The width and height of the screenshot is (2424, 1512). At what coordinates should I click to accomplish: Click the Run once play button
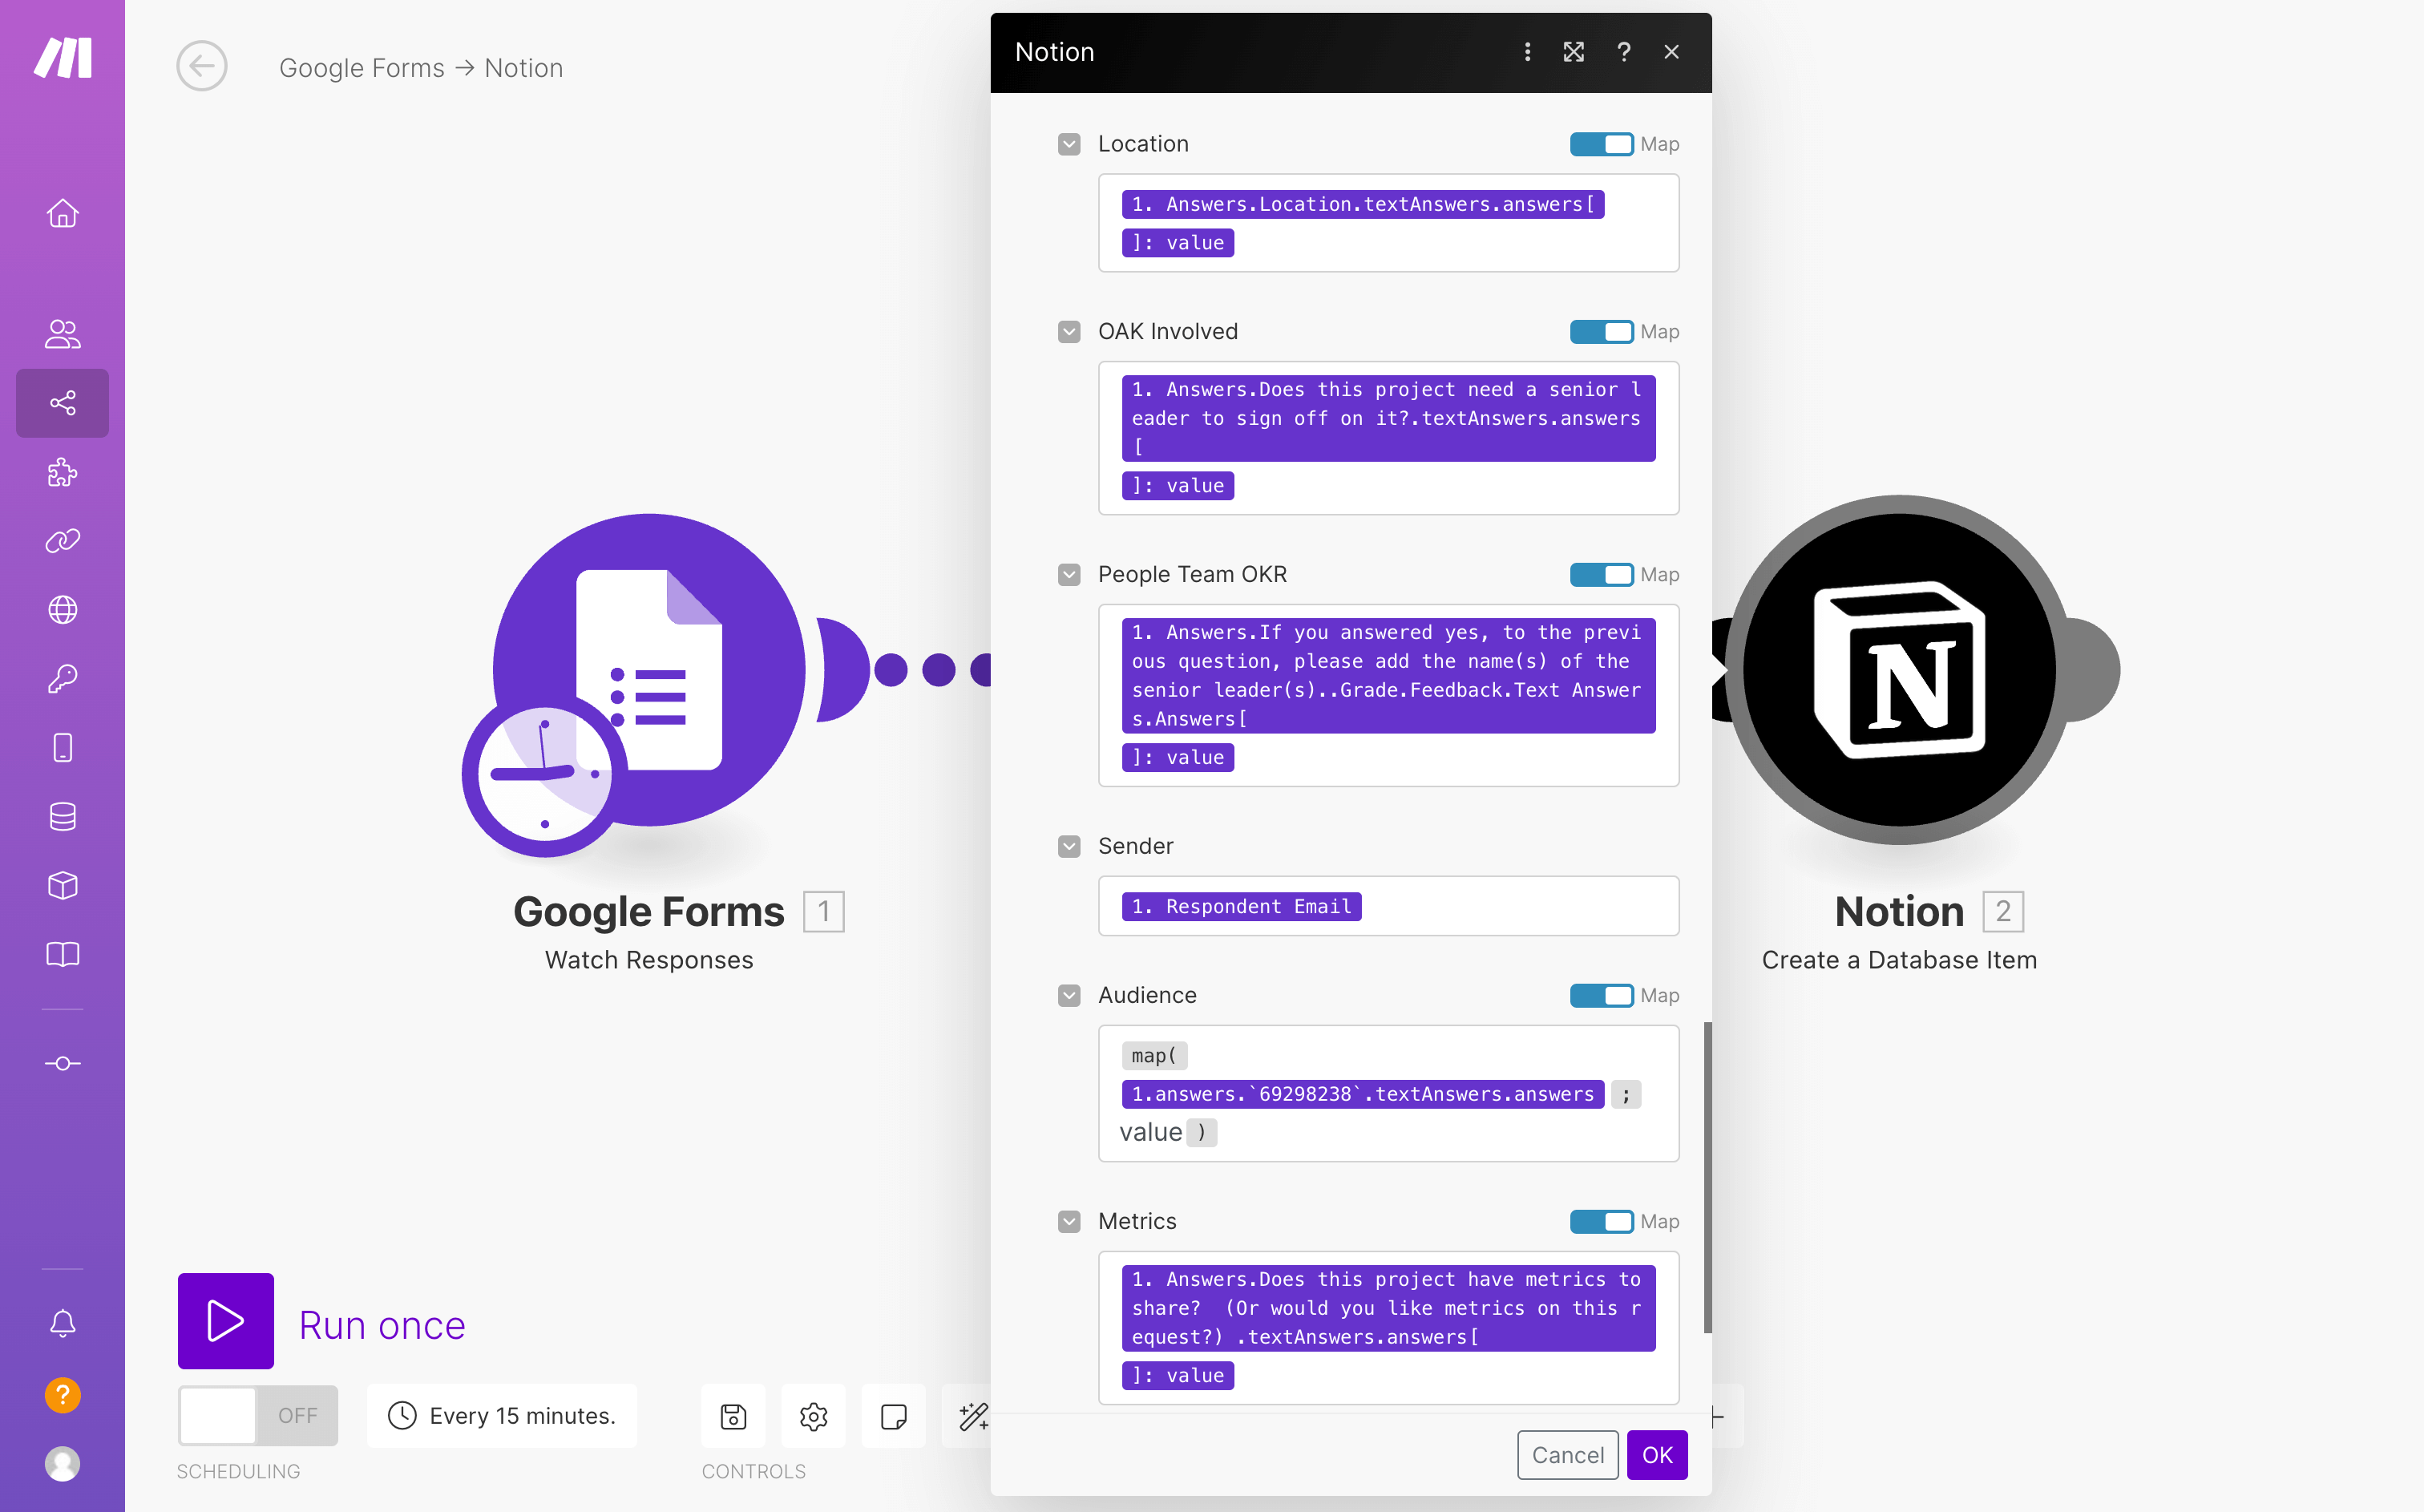pos(226,1321)
